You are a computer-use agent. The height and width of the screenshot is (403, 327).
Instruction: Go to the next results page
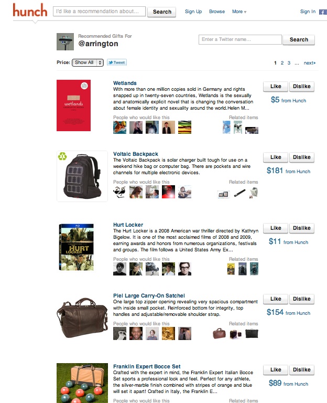click(310, 63)
